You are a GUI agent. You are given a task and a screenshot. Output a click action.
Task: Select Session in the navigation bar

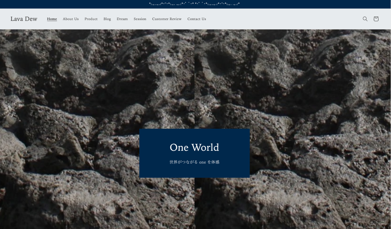point(140,19)
